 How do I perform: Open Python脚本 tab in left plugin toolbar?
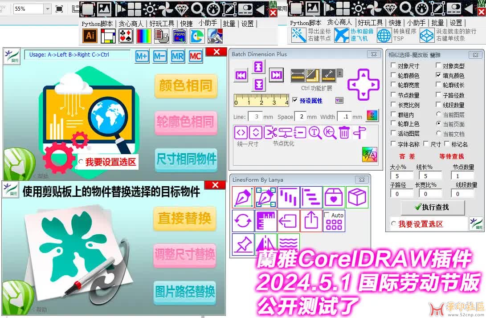pos(97,24)
